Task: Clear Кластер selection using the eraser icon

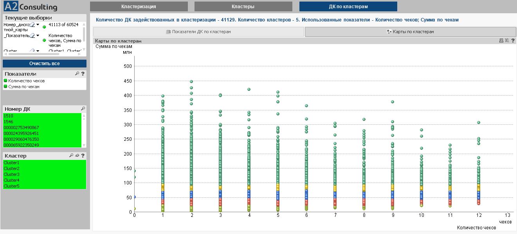Action: [77, 156]
